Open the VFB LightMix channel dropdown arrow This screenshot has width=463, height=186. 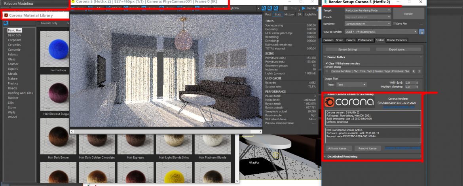[x=258, y=9]
